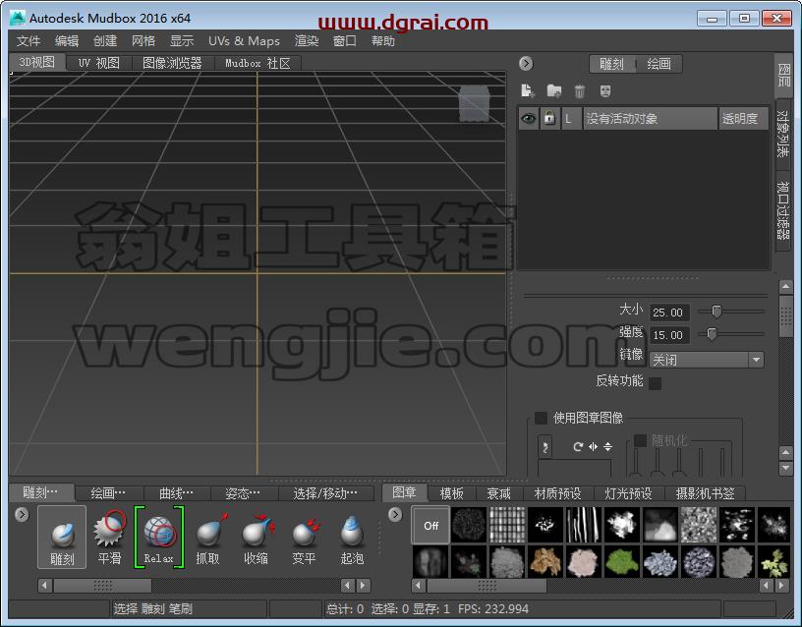Click the new layer icon
Image resolution: width=802 pixels, height=627 pixels.
pos(528,91)
